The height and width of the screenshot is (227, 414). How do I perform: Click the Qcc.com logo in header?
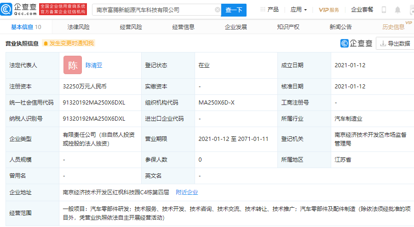click(18, 9)
